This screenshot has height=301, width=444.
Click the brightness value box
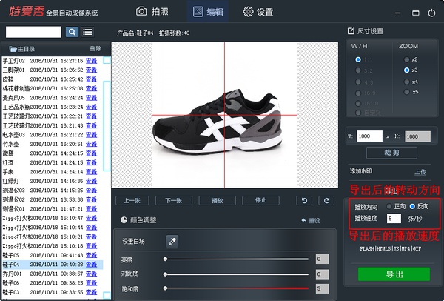click(x=322, y=259)
